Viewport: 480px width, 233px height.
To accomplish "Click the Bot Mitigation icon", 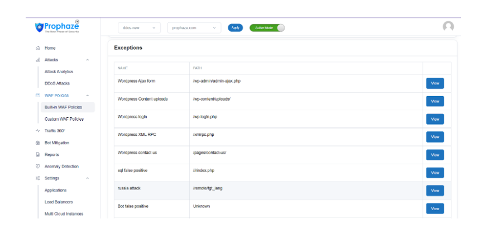I will [x=37, y=143].
